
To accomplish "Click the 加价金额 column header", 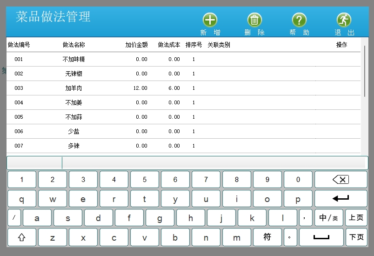I will [136, 45].
